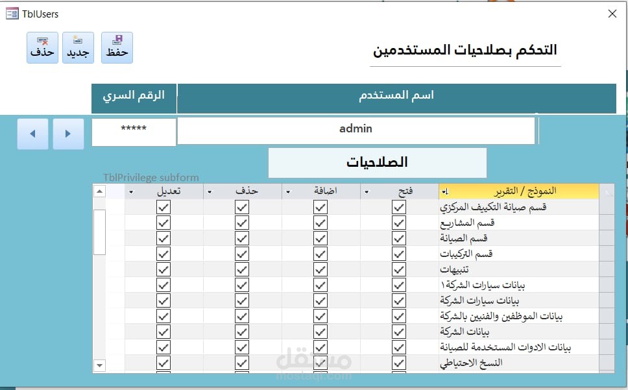628x390 pixels.
Task: Toggle تعديل checkbox for قسم صيانة التكييف المركزي
Action: pyautogui.click(x=163, y=207)
